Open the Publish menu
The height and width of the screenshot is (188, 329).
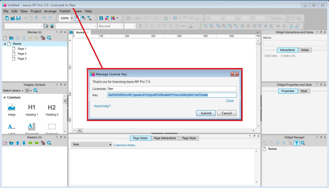[65, 11]
